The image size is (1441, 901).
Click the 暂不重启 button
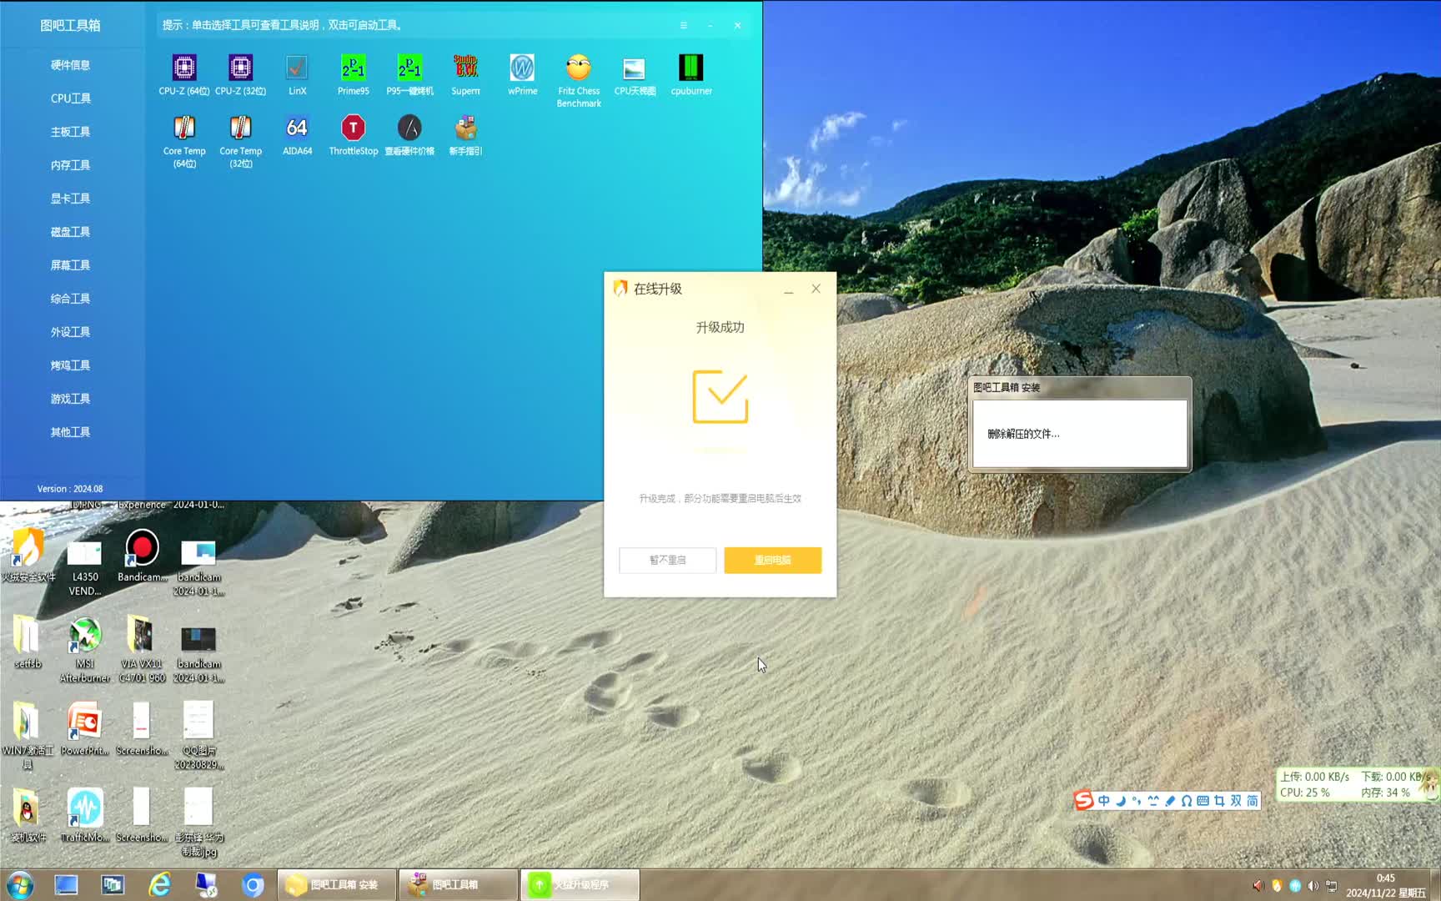pyautogui.click(x=667, y=560)
